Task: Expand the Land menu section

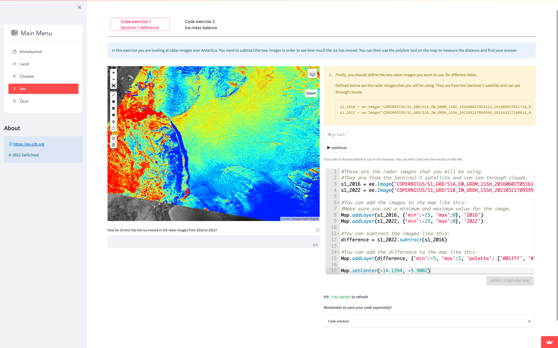Action: tap(24, 64)
